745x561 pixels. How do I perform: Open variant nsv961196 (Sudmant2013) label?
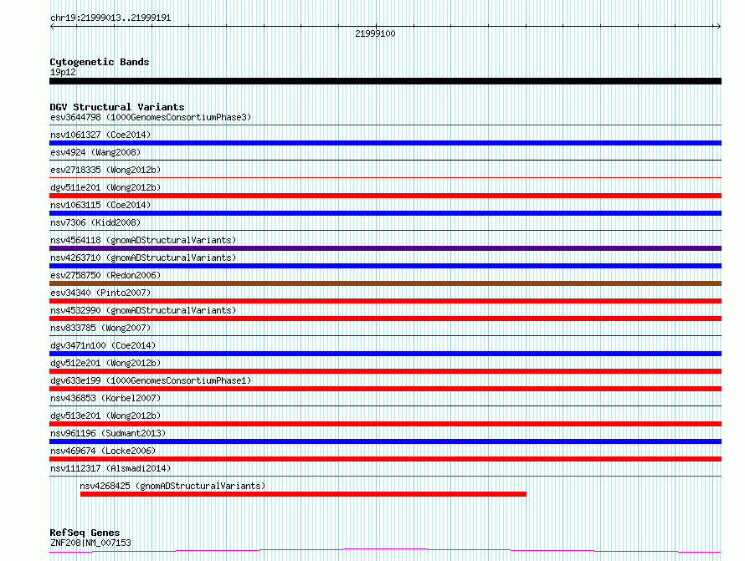tap(108, 433)
